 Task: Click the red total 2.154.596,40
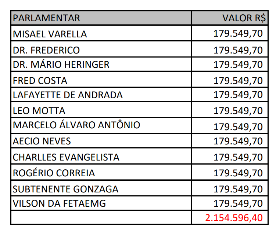234,218
